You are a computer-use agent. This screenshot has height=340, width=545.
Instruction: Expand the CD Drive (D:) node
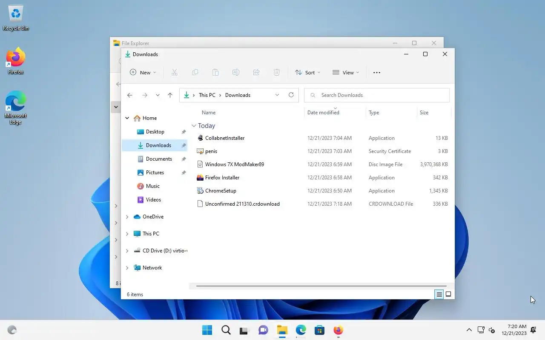[127, 251]
